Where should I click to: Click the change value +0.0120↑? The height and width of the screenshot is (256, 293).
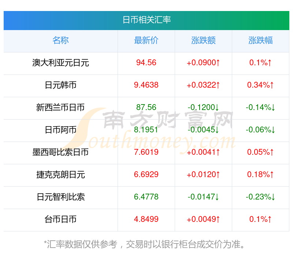click(203, 175)
